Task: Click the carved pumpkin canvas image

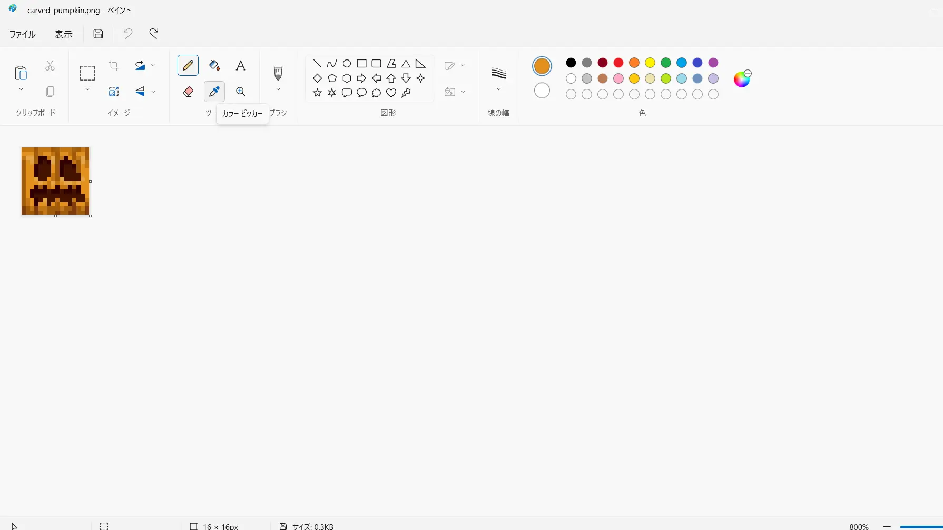Action: (55, 181)
